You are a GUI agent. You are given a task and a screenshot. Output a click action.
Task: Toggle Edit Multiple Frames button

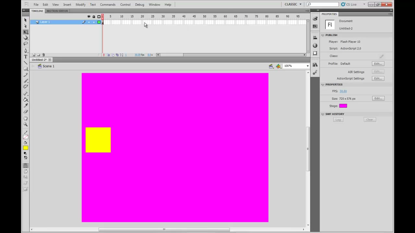coord(117,55)
